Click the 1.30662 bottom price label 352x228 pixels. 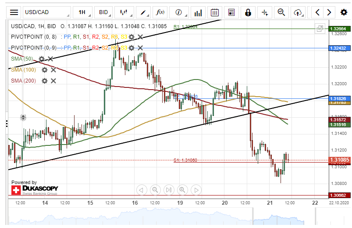point(339,195)
